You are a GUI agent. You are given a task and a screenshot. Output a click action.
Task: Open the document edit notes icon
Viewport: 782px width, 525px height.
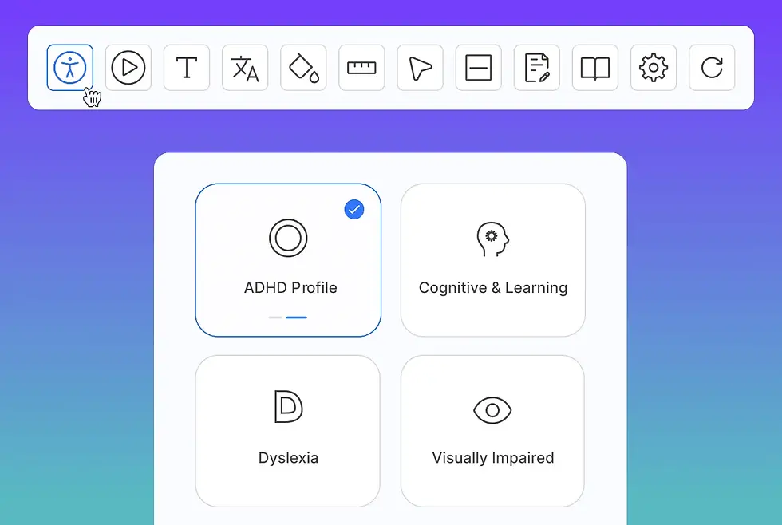[x=536, y=68]
